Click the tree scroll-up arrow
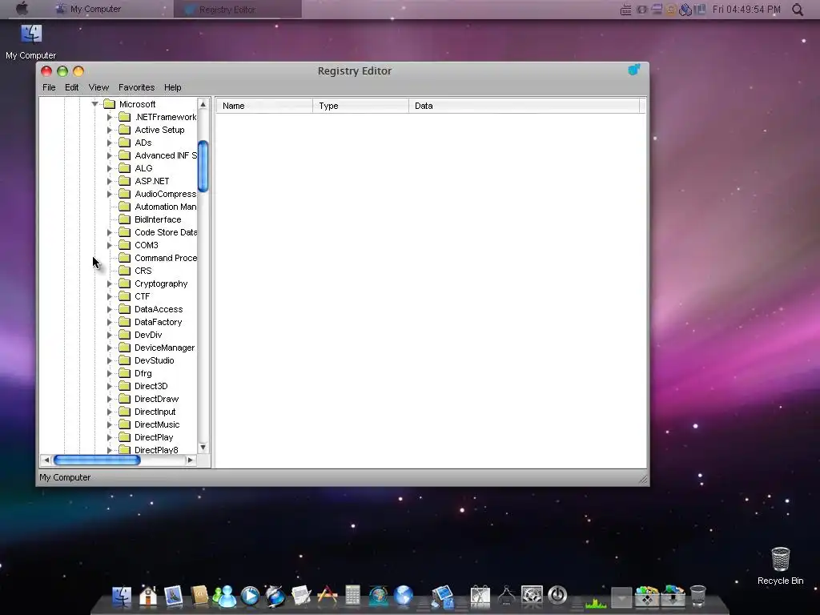Viewport: 820px width, 615px height. pos(203,104)
